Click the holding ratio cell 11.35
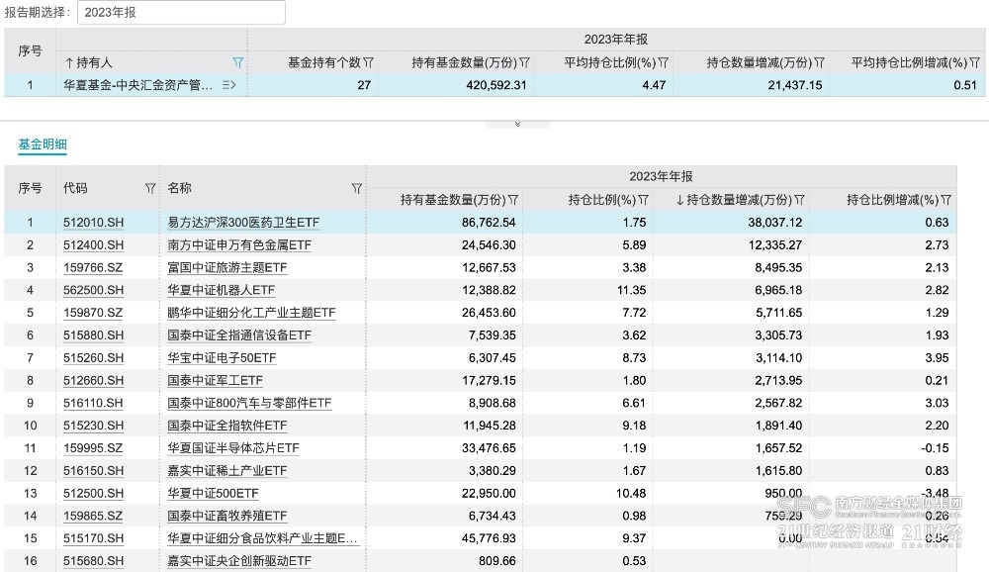The width and height of the screenshot is (989, 572). (631, 290)
